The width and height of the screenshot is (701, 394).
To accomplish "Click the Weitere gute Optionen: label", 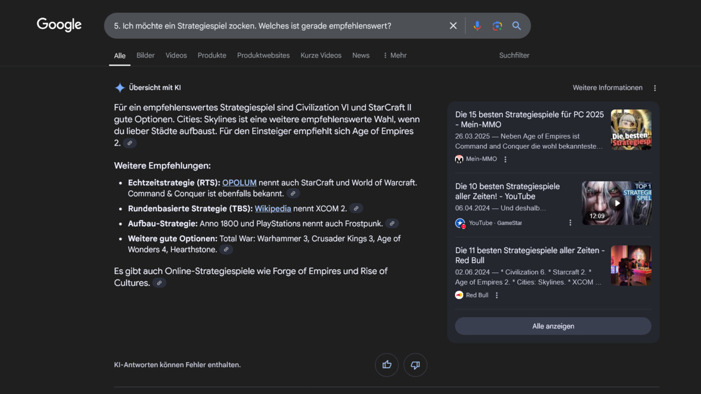I will pyautogui.click(x=173, y=239).
